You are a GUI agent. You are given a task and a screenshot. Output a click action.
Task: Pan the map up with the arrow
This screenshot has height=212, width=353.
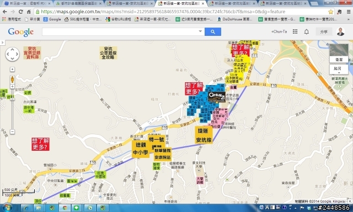point(12,50)
